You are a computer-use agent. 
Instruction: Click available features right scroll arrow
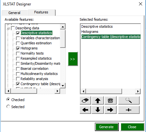[x=58, y=91]
